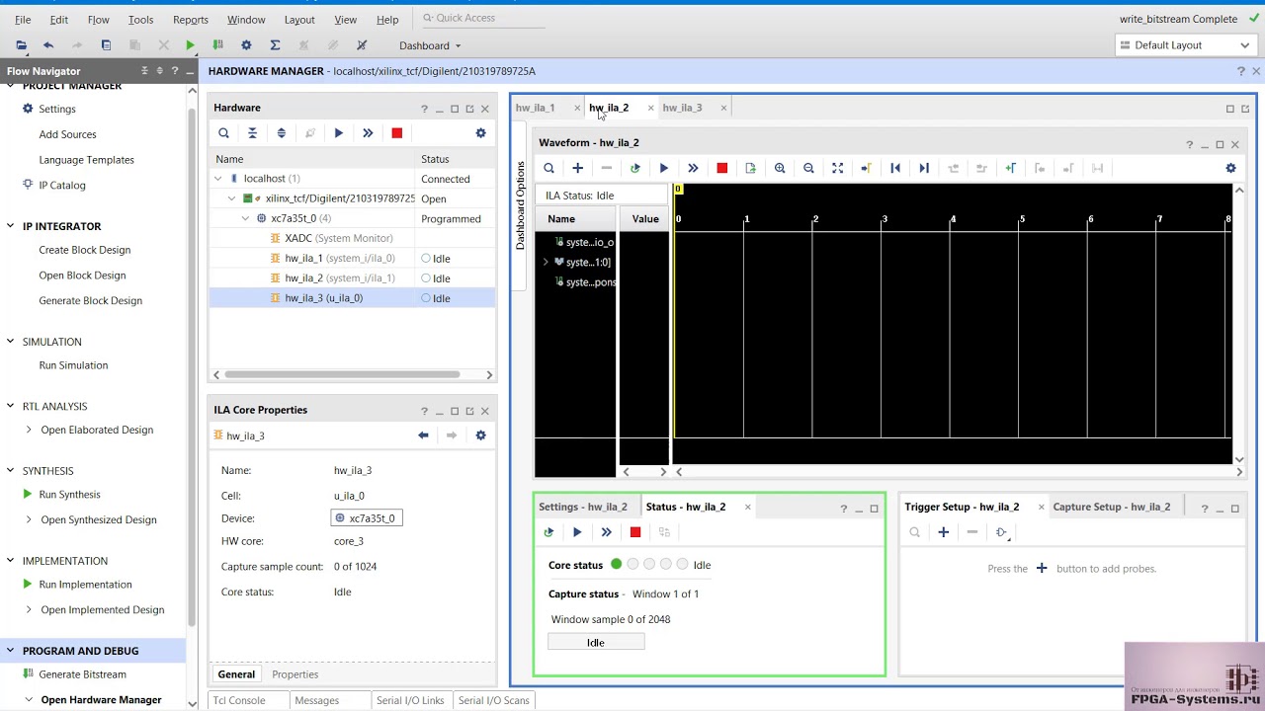1265x711 pixels.
Task: Open the Reports menu
Action: 191,20
